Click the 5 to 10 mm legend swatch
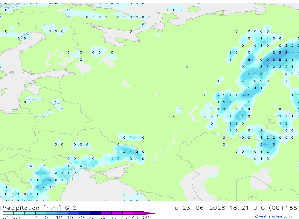 coord(52,213)
